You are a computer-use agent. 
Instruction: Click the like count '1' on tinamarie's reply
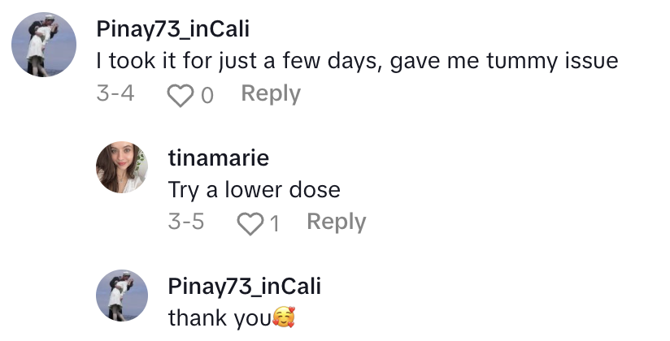[275, 223]
